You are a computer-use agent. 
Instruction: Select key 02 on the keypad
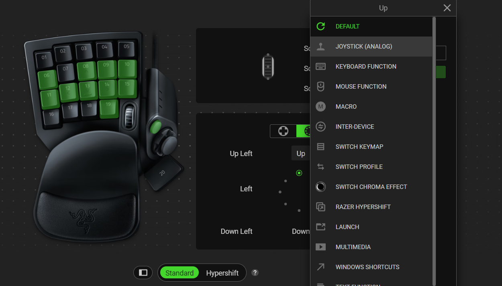pyautogui.click(x=64, y=54)
